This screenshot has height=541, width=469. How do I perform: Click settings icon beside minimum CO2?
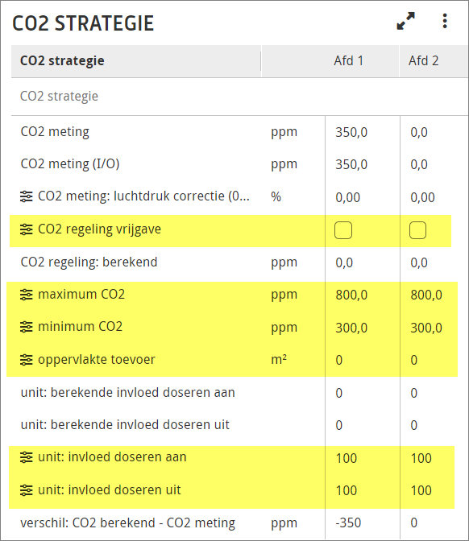(x=27, y=327)
